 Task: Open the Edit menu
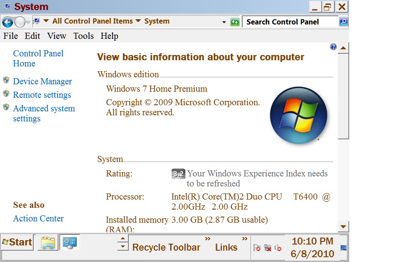tap(32, 36)
